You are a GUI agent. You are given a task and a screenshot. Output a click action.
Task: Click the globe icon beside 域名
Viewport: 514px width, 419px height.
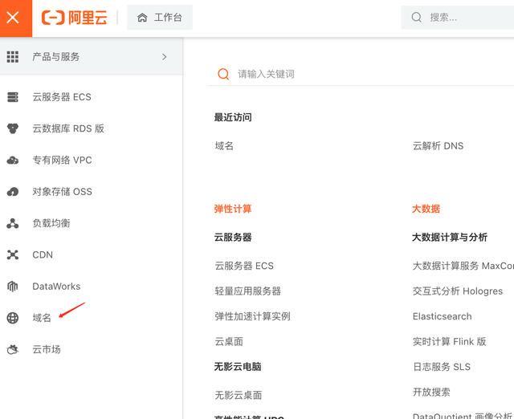click(13, 318)
